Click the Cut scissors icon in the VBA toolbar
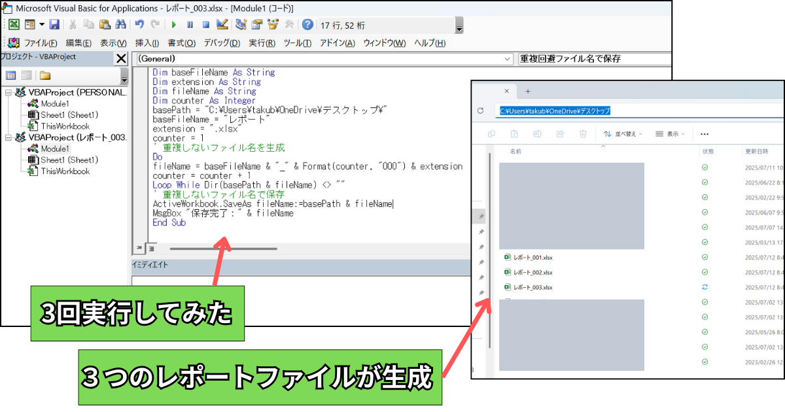 point(73,25)
